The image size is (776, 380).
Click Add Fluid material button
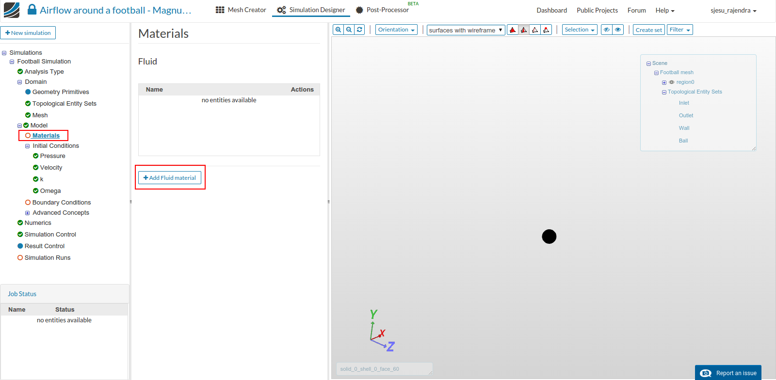tap(170, 178)
